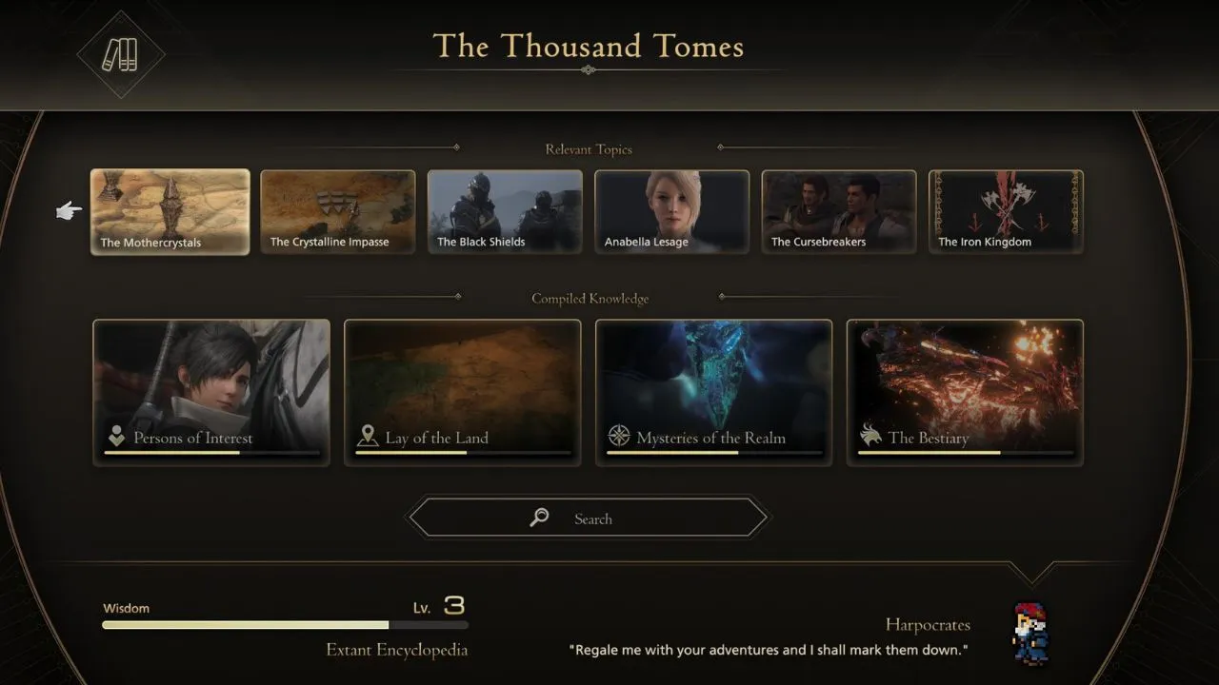1219x685 pixels.
Task: Open The Cursebreakers topic
Action: tap(839, 212)
